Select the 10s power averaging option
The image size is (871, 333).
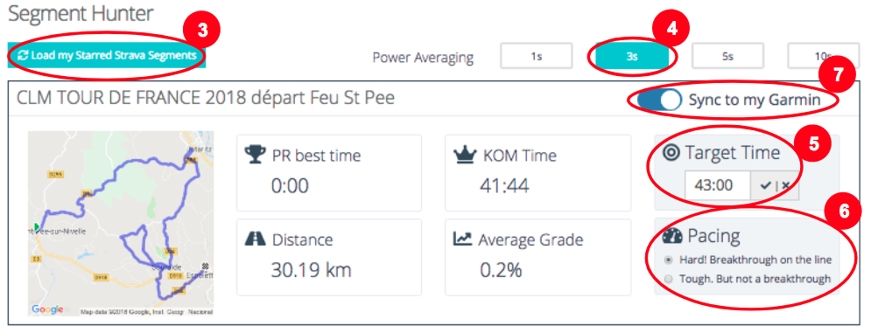point(823,56)
